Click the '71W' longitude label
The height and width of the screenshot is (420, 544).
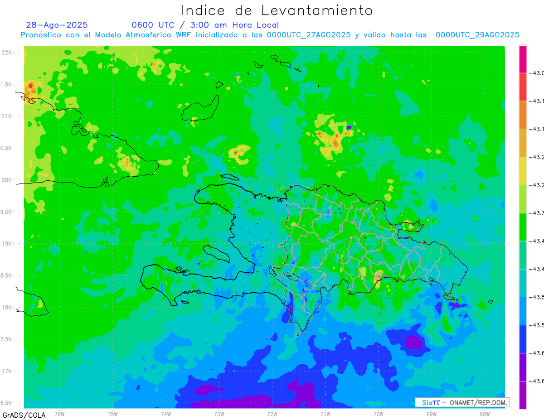click(x=325, y=414)
